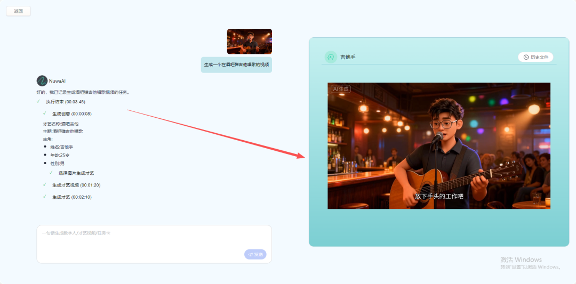Select the 选择图片生成才艺 sub-step

click(76, 173)
